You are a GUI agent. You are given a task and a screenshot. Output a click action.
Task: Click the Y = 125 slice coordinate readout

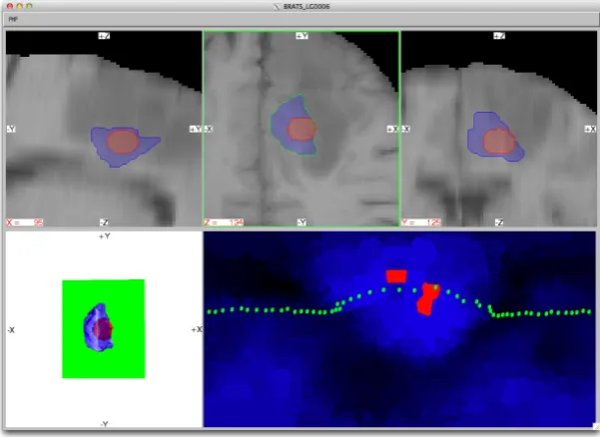[421, 222]
